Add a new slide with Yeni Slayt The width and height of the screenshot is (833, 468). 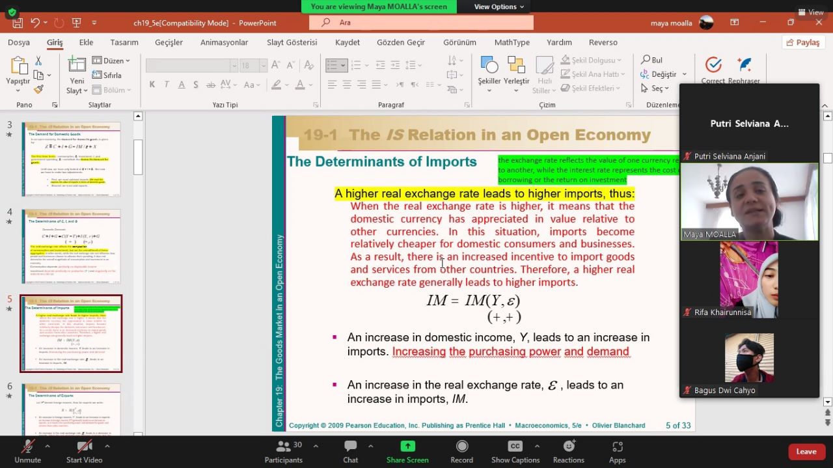coord(77,75)
